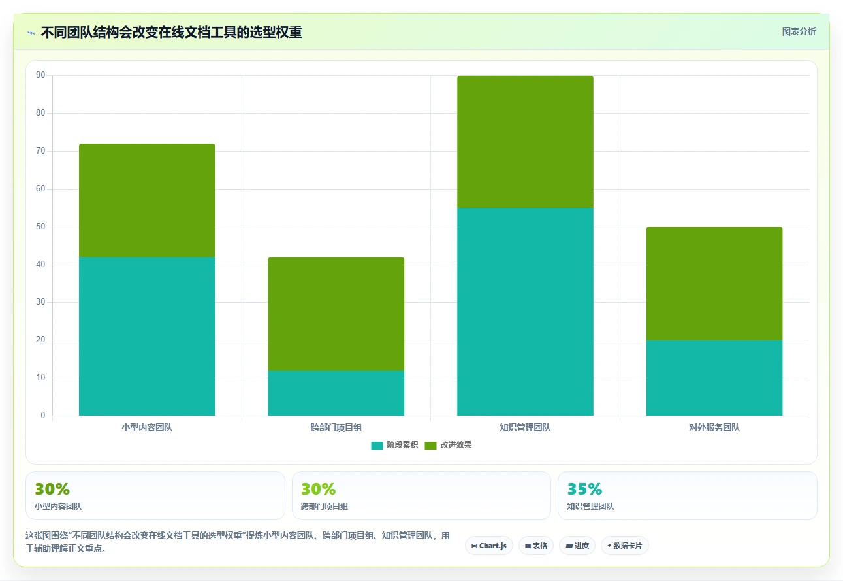The image size is (843, 581).
Task: Click the green bar segment for 小型内容团队
Action: pyautogui.click(x=147, y=201)
